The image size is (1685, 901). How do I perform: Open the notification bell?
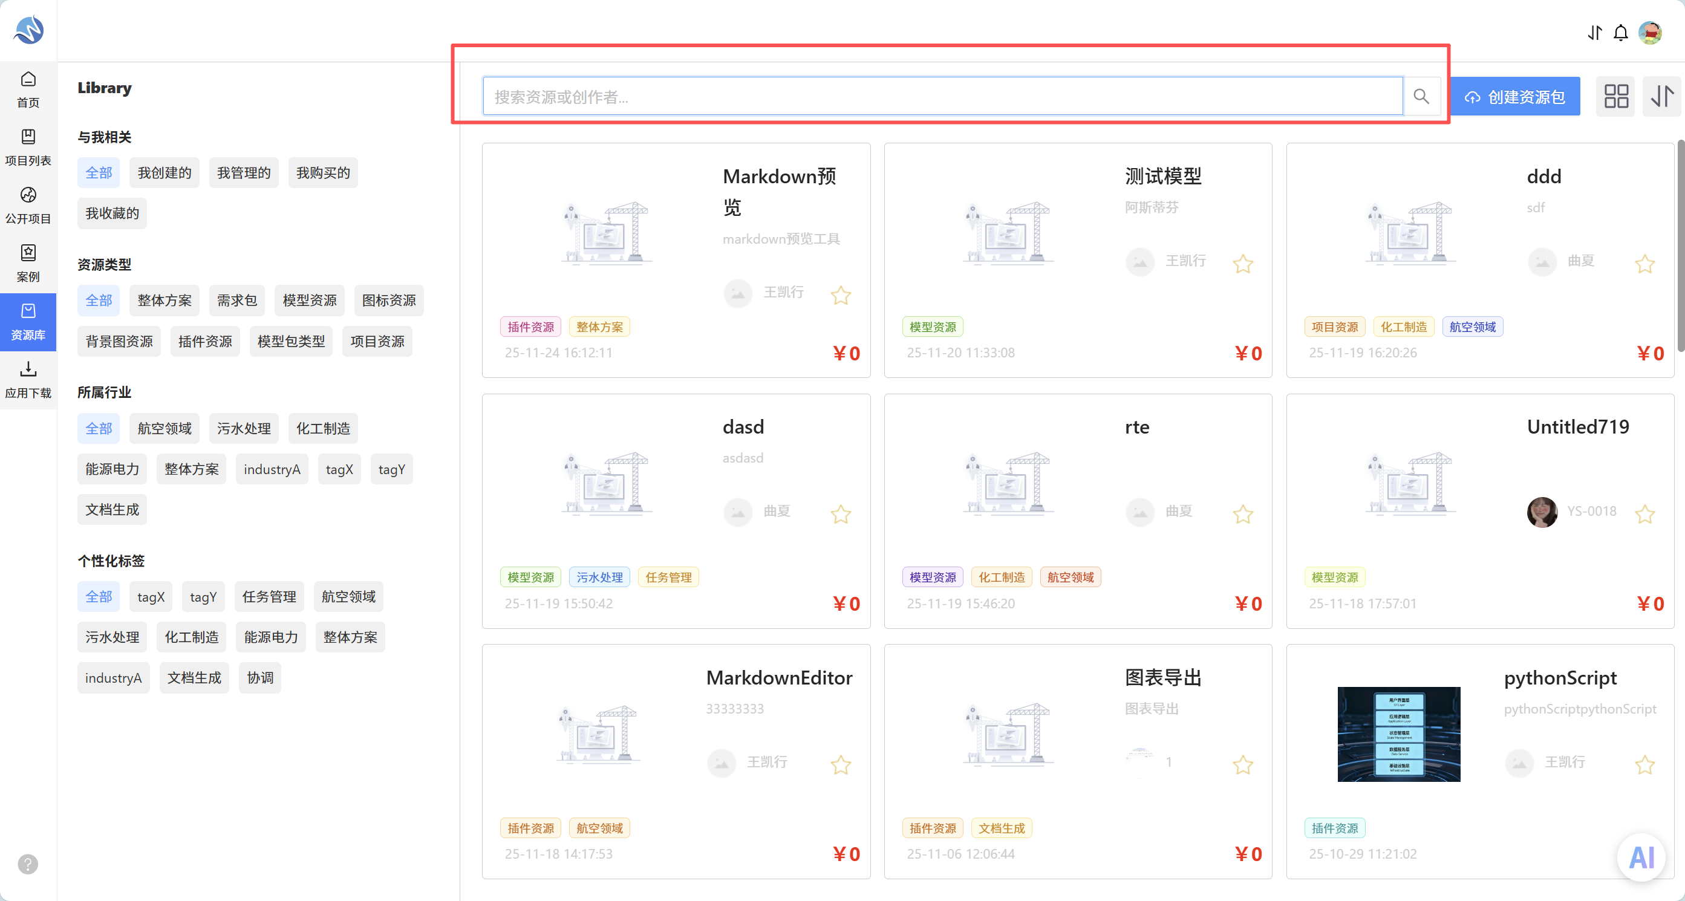pos(1621,33)
